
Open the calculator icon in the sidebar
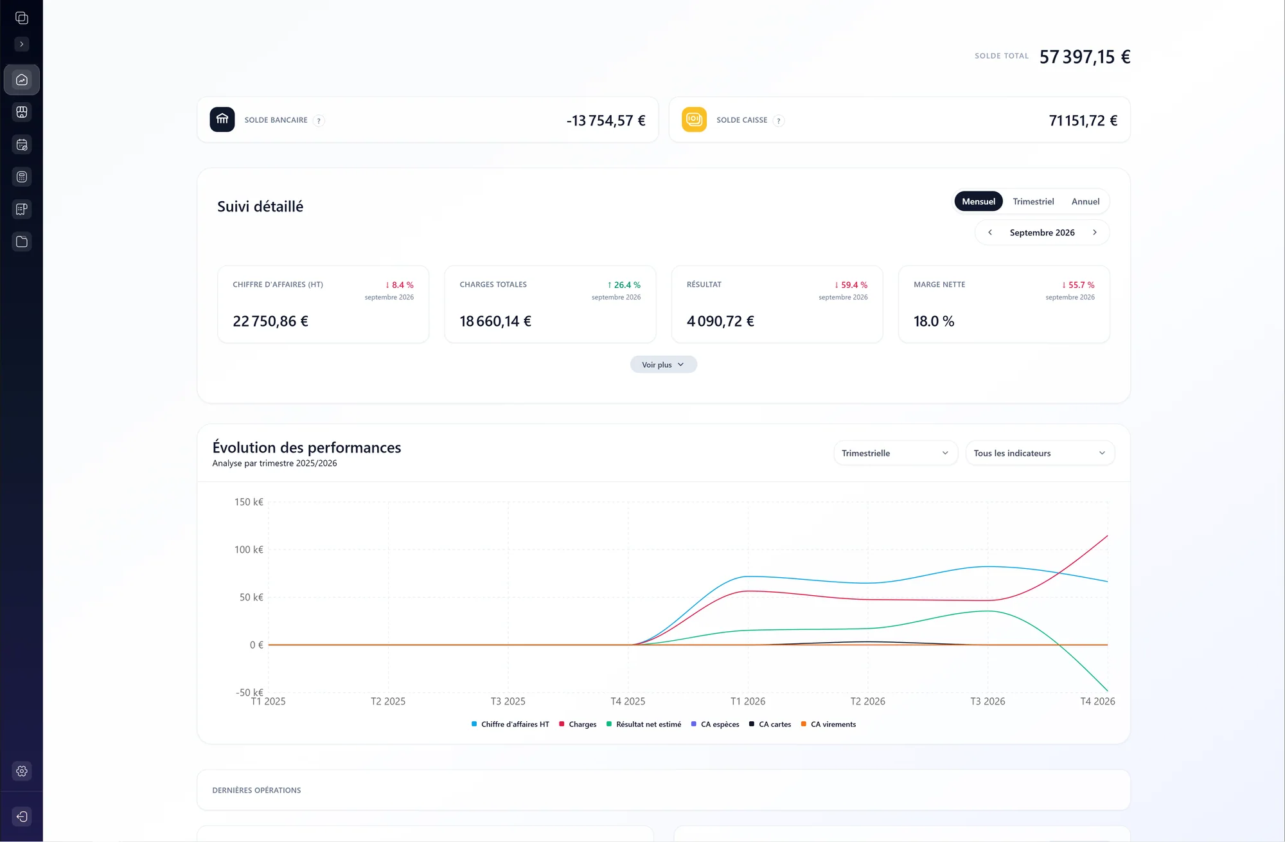click(x=22, y=177)
